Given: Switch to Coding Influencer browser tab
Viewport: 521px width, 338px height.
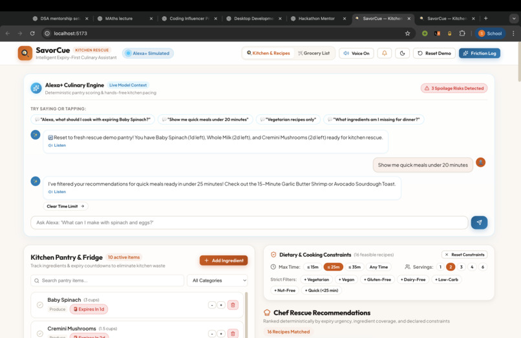Looking at the screenshot, I should [x=189, y=19].
